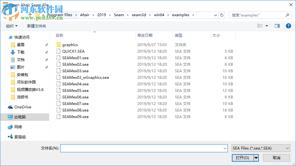296x166 pixels.
Task: Unpin 文档 using its pin icon
Action: (46, 60)
